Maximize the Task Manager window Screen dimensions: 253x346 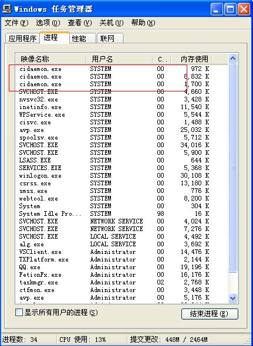tap(230, 9)
